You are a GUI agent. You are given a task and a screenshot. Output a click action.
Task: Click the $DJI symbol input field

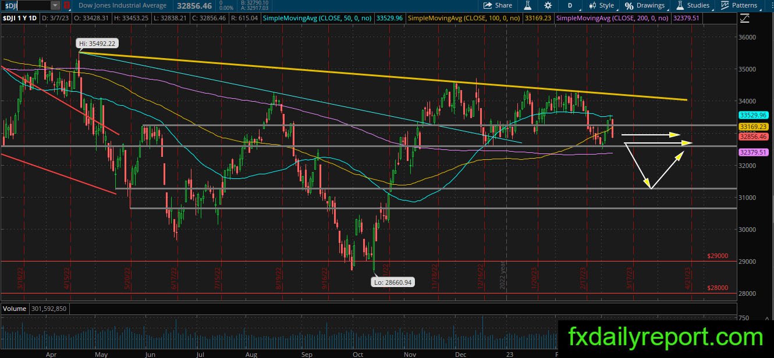click(25, 5)
